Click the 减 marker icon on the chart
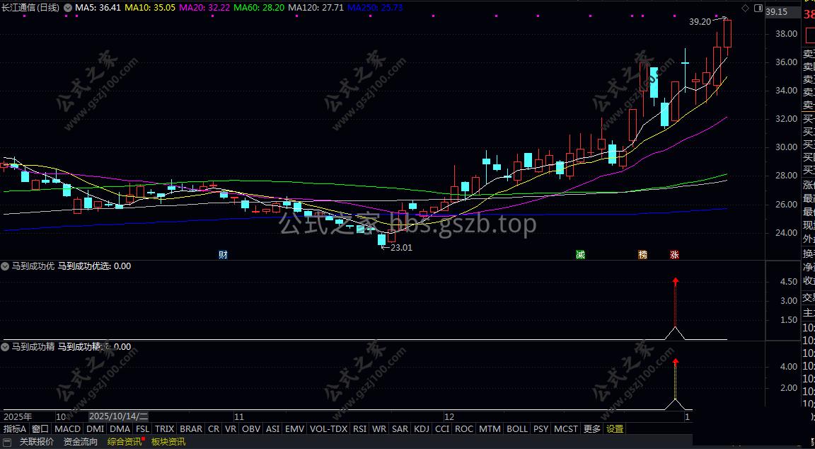 tap(580, 254)
